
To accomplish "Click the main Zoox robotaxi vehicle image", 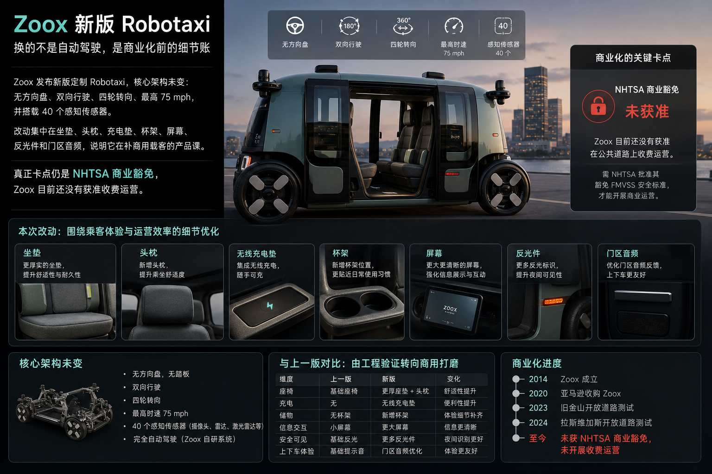I will click(x=381, y=146).
